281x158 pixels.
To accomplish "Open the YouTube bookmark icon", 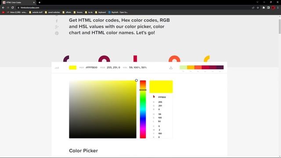I will pos(3,12).
